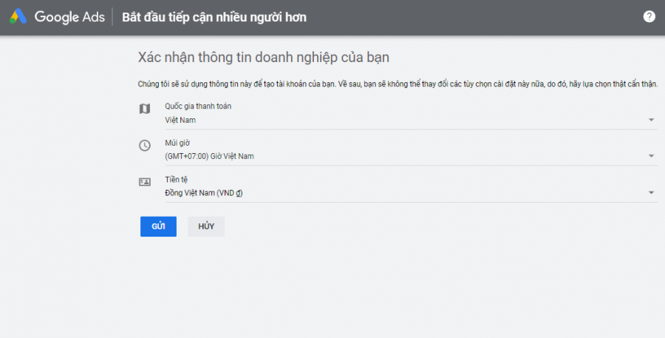This screenshot has height=338, width=665.
Task: Expand the time zone dropdown arrow
Action: click(x=652, y=156)
